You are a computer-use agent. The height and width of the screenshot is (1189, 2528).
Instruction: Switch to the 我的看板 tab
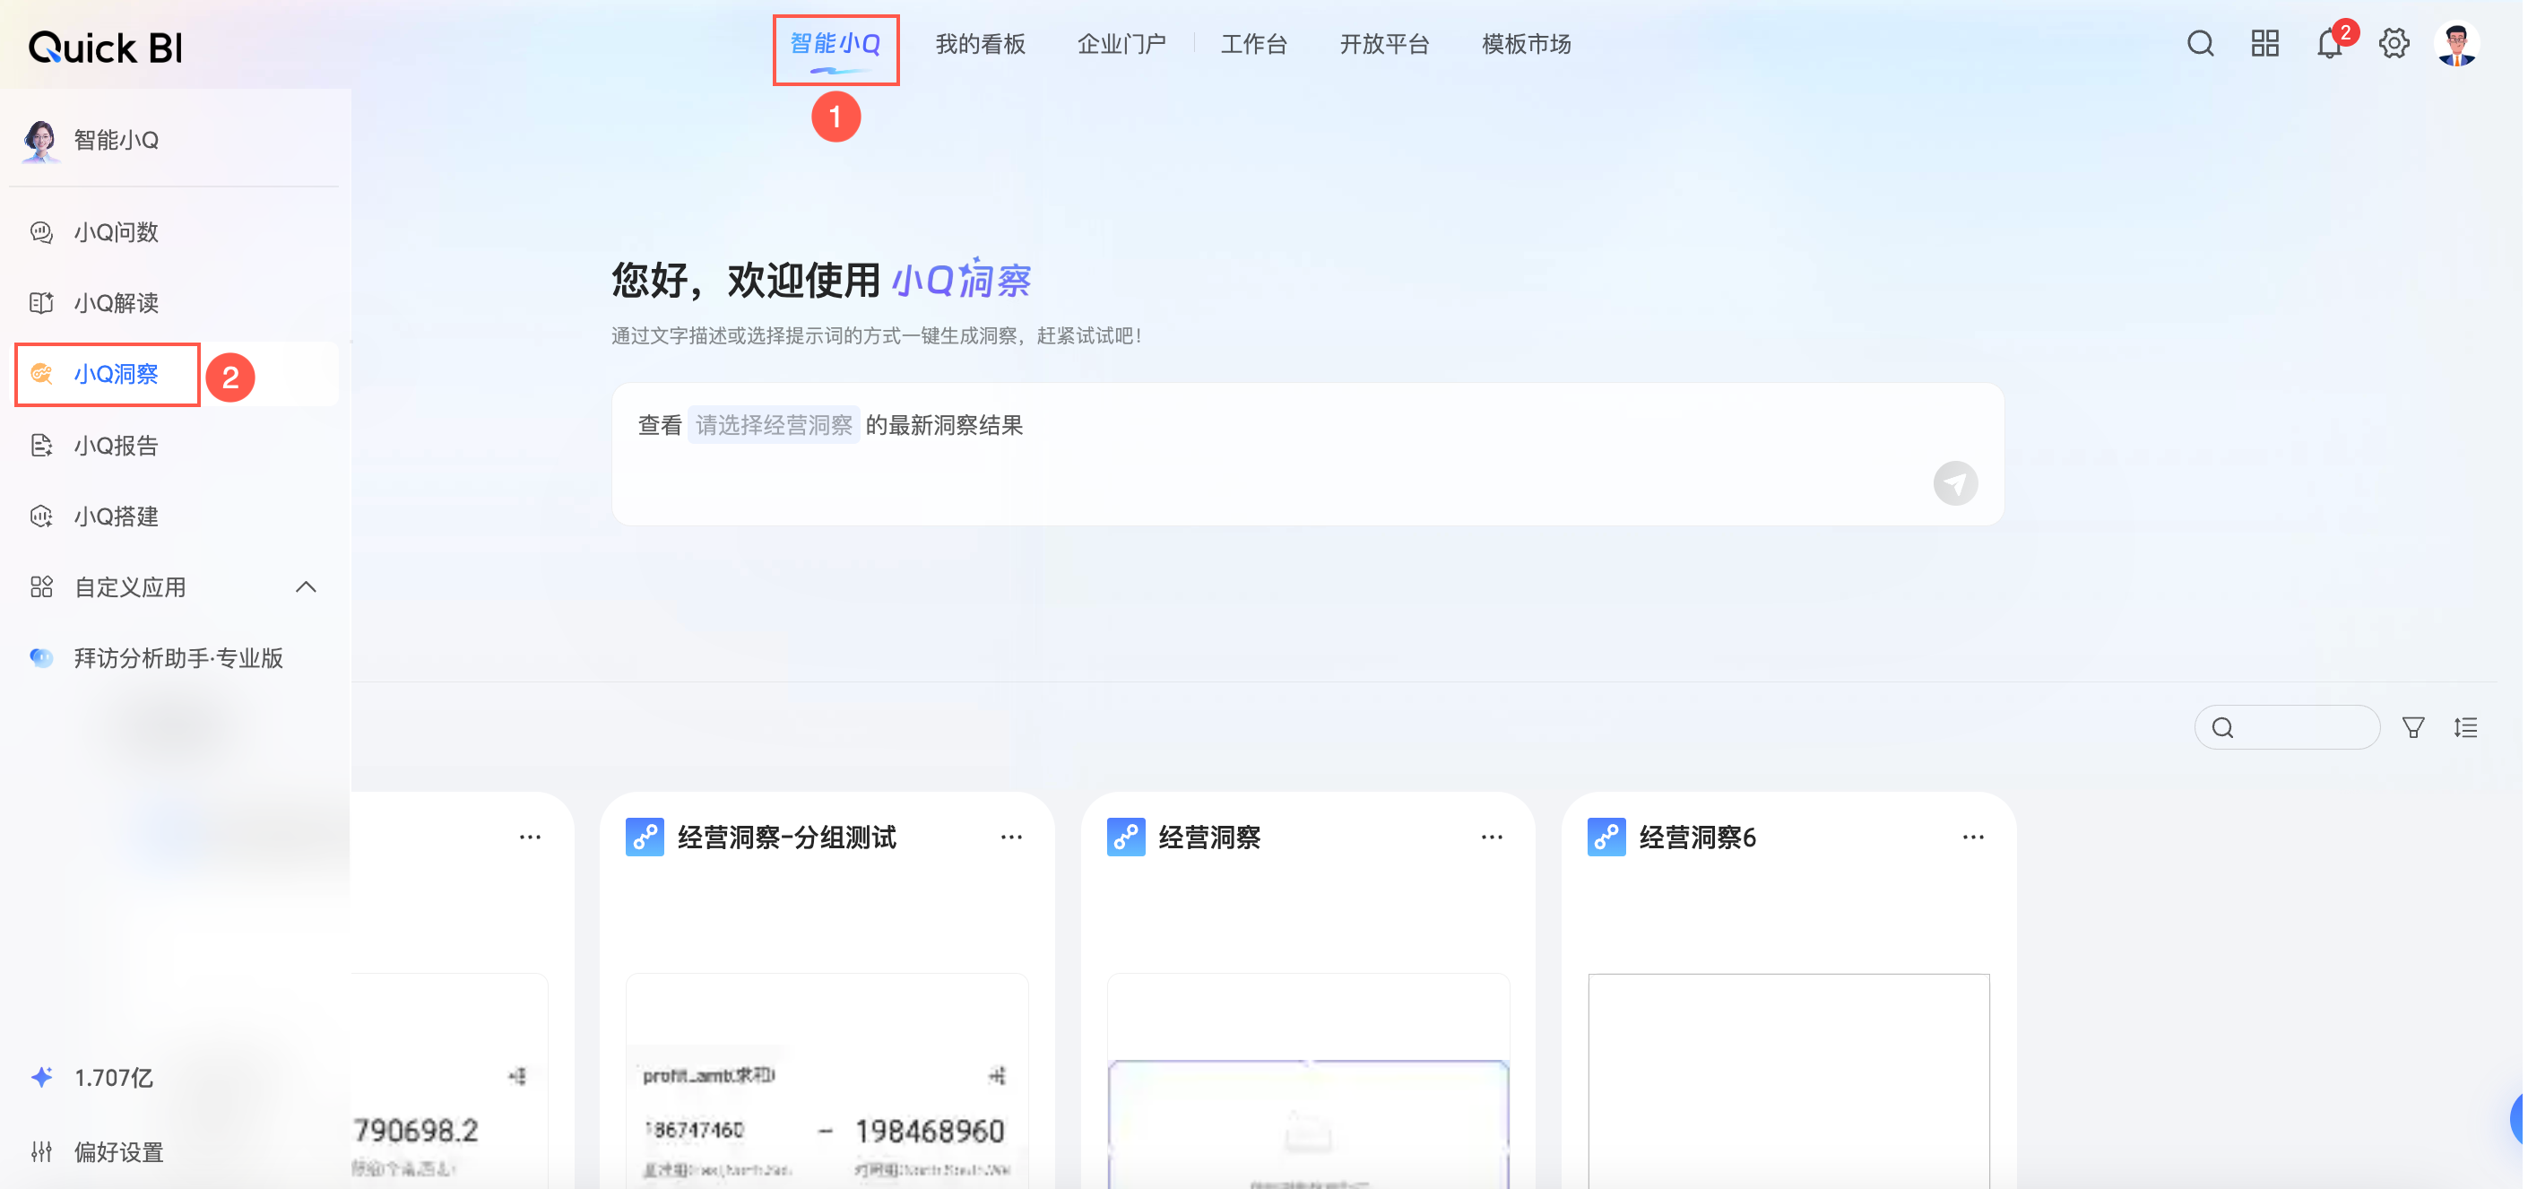tap(980, 44)
